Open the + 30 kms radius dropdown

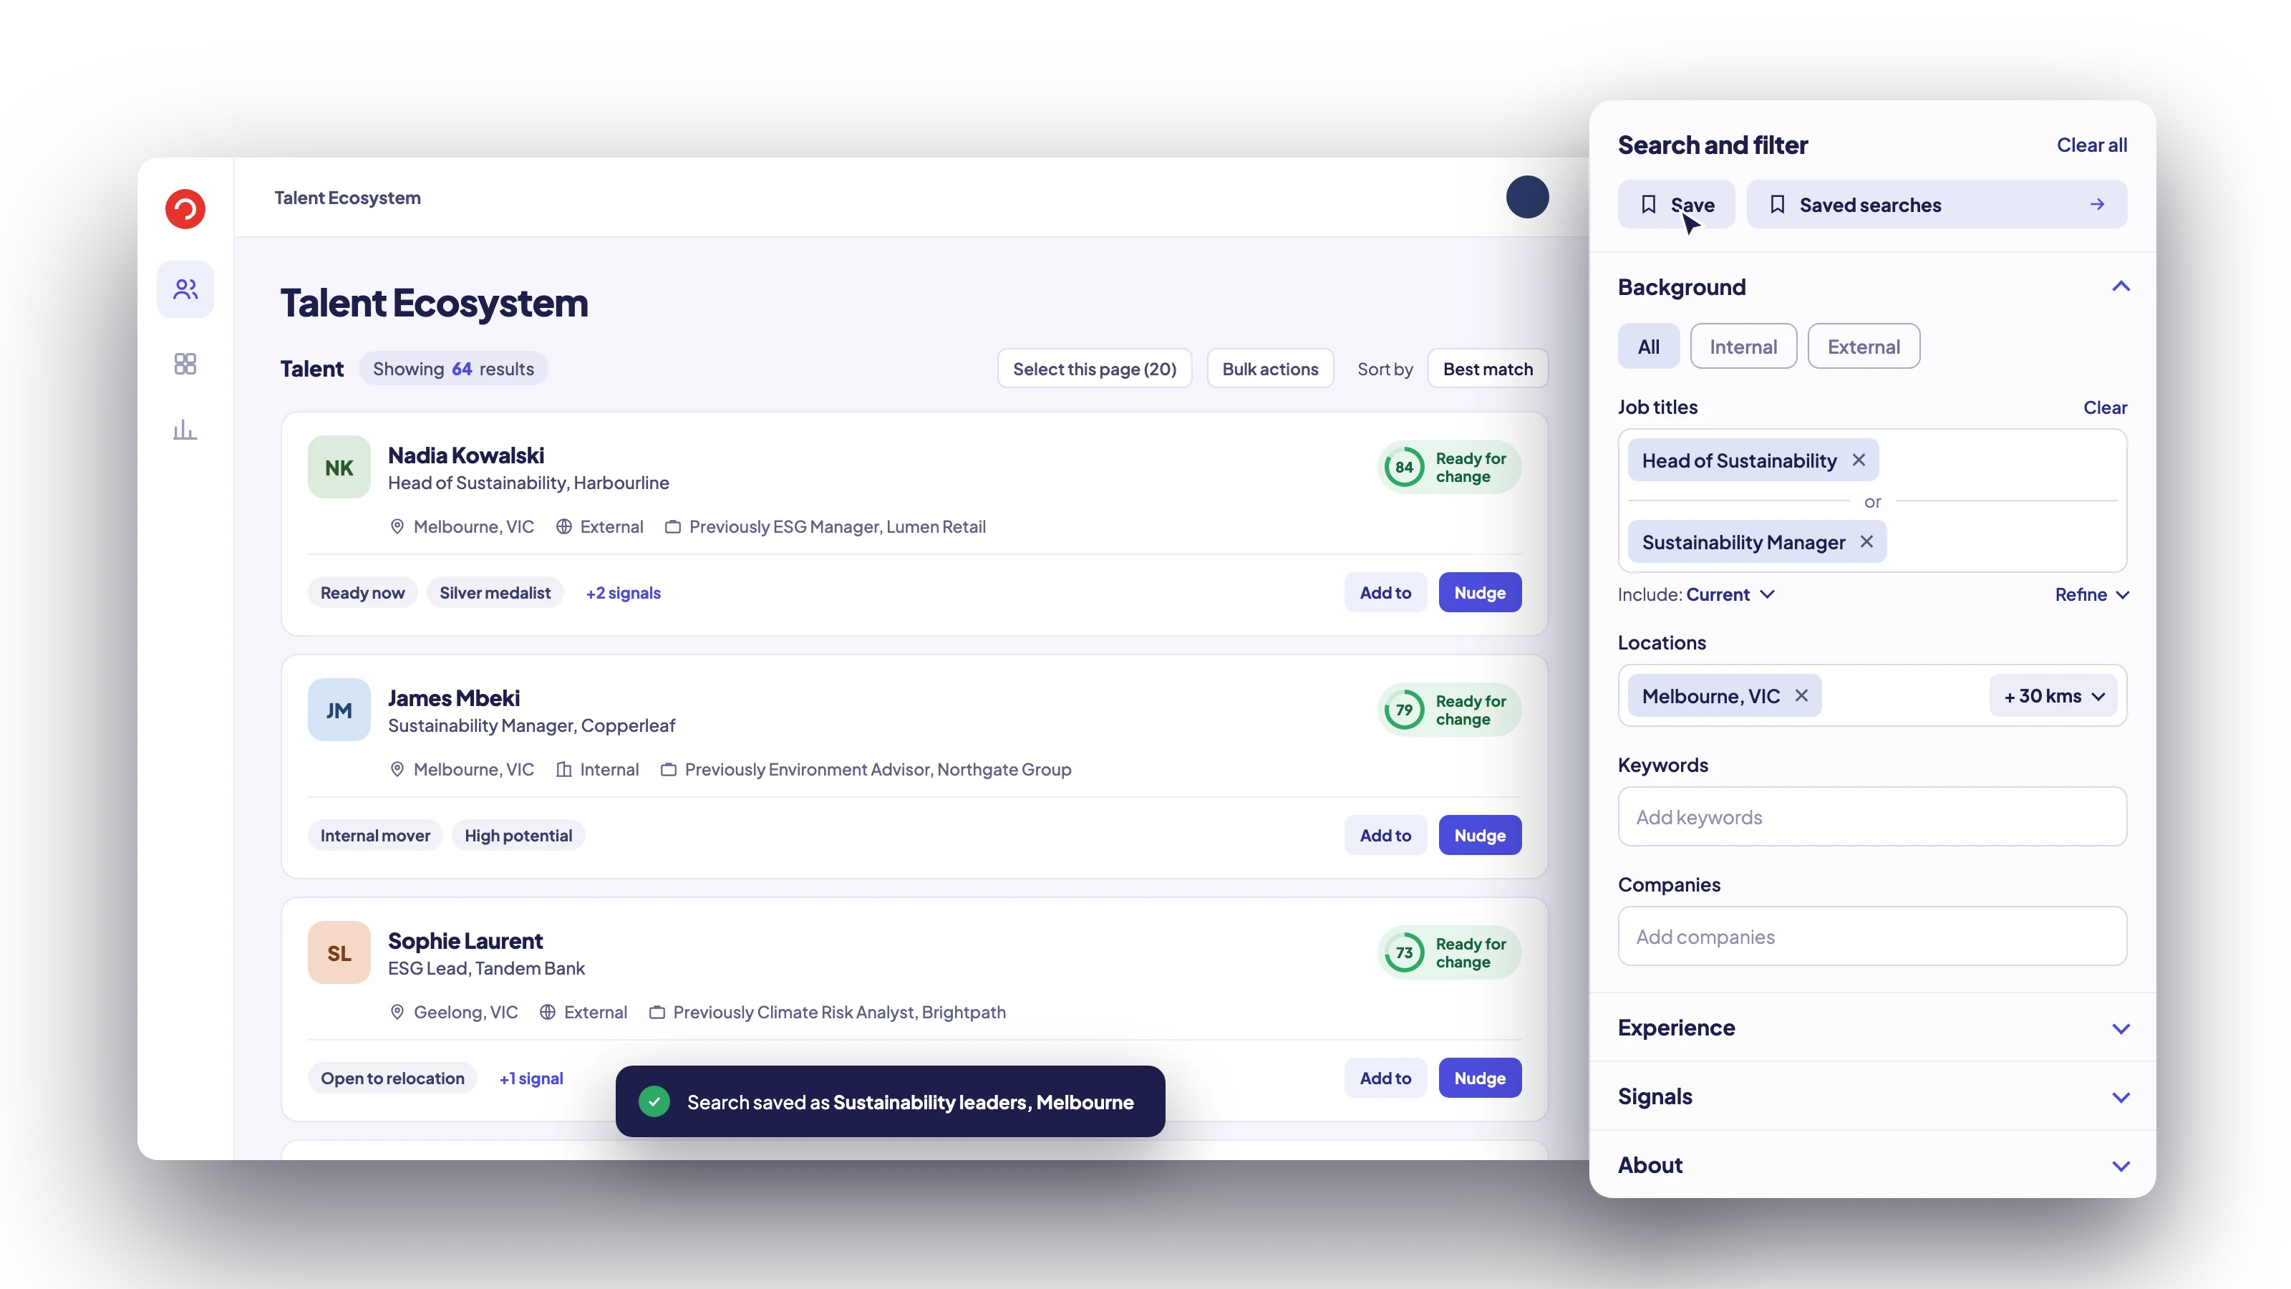tap(2053, 695)
